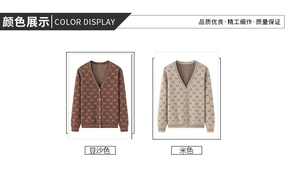Open the beige cardigan product image

[186, 95]
